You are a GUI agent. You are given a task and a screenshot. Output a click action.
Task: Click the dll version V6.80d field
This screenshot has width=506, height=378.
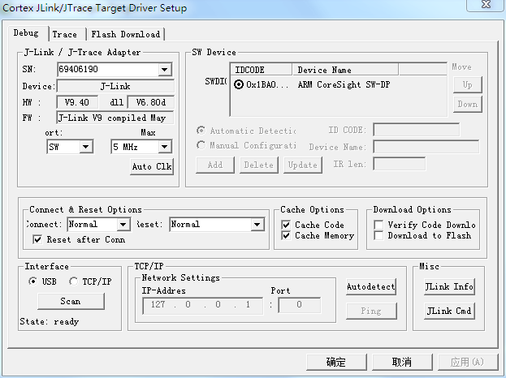point(151,102)
